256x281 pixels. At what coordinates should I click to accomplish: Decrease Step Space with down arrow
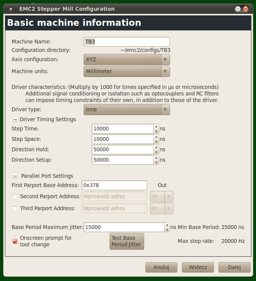[x=156, y=142]
